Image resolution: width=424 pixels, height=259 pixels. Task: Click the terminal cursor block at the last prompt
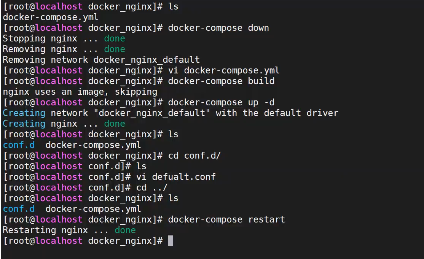click(x=170, y=241)
